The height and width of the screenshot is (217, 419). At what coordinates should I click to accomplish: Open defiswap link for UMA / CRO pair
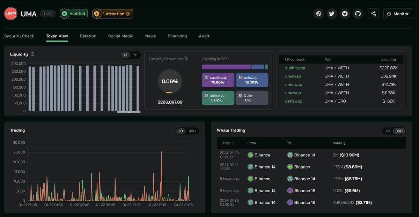tap(294, 101)
